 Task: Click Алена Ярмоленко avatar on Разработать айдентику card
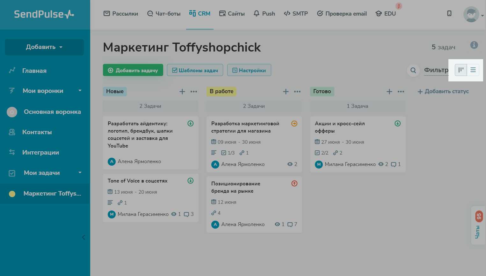coord(112,162)
